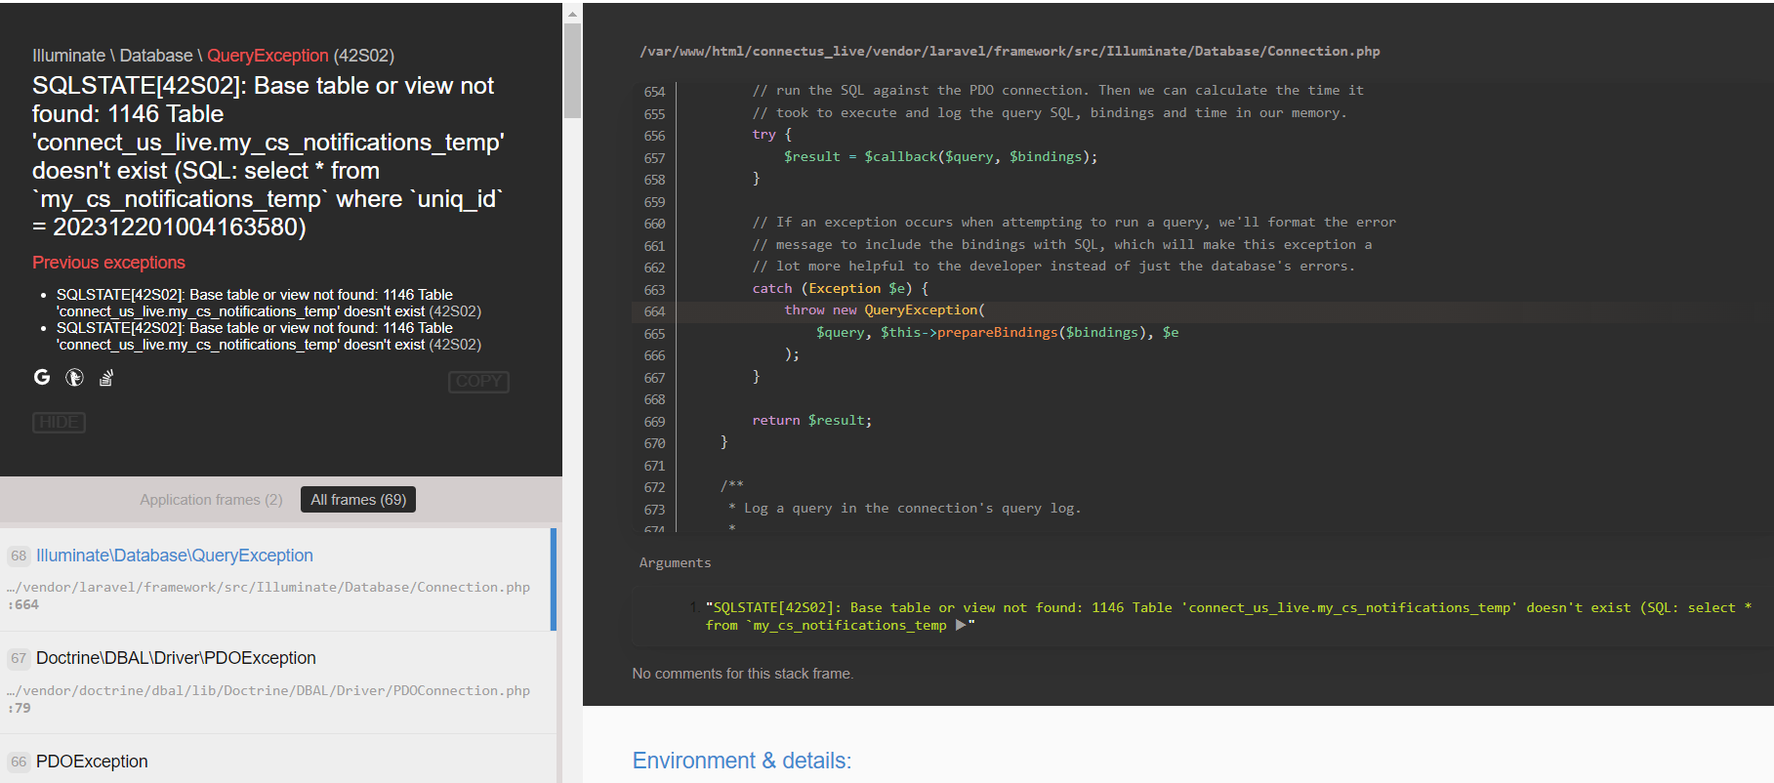Click PDOConnection.php path under frame 67
Viewport: 1774px width, 783px height.
tap(268, 699)
